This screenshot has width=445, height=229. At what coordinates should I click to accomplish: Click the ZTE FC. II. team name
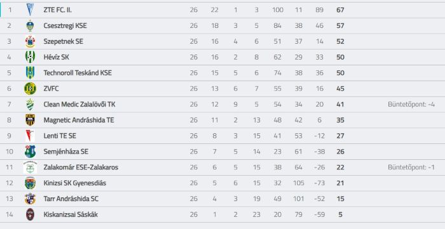coord(58,10)
